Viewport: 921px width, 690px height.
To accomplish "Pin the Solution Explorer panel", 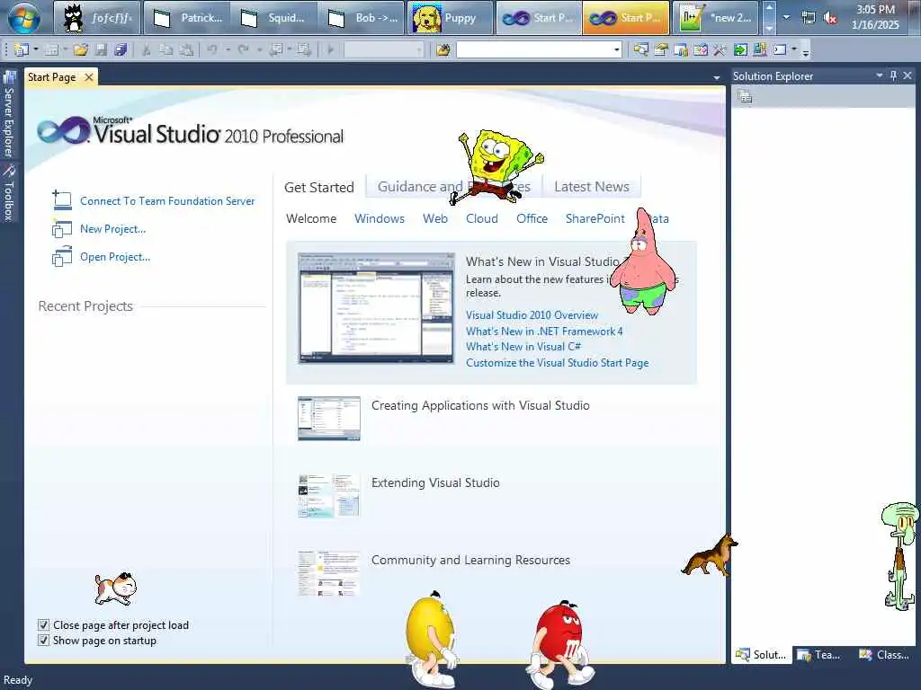I will [x=893, y=75].
